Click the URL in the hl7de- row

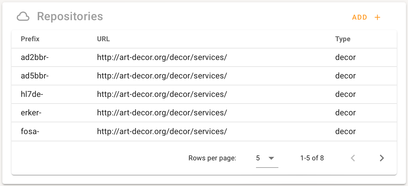click(162, 94)
